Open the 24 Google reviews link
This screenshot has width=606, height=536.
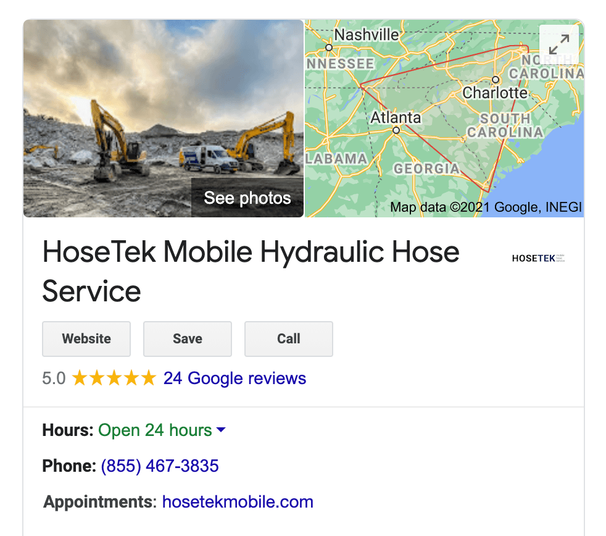click(235, 378)
